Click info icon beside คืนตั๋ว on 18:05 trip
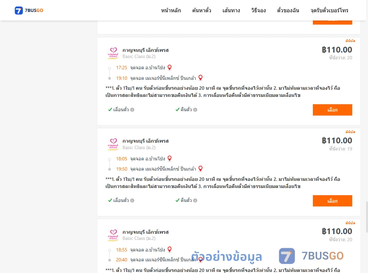Screen dimensions: 368x273 [195, 201]
